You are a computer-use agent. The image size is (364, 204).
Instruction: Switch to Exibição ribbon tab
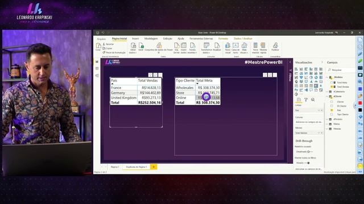pyautogui.click(x=168, y=39)
